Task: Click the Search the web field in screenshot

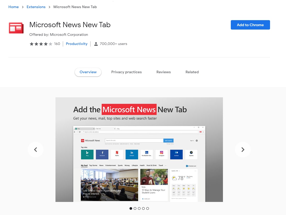Action: pos(134,141)
